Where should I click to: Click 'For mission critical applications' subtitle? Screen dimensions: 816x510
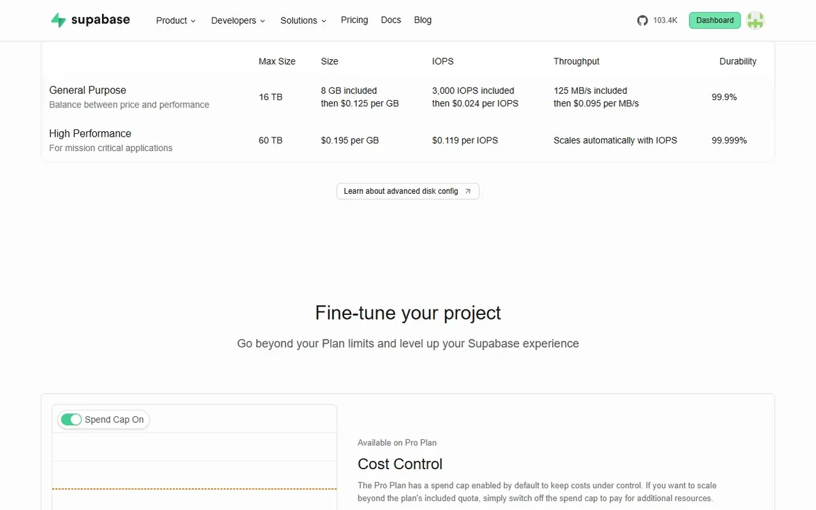click(111, 148)
